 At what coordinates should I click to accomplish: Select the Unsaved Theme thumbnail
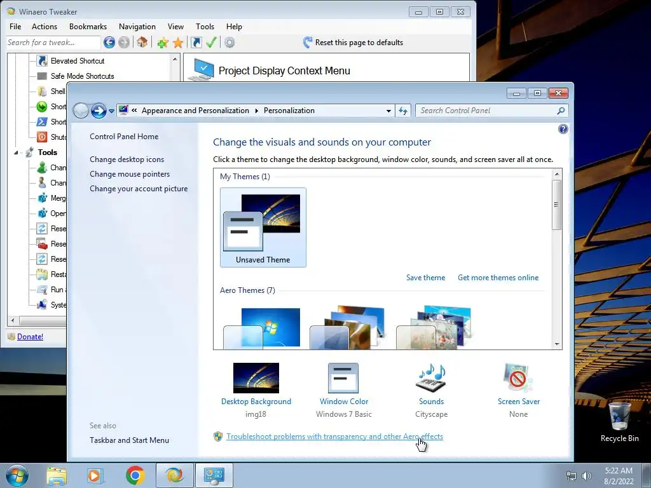[263, 227]
